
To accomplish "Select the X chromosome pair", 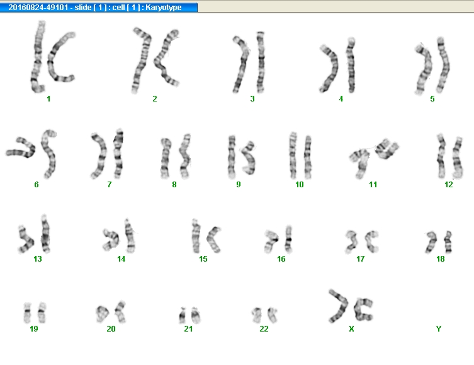I will [x=351, y=306].
